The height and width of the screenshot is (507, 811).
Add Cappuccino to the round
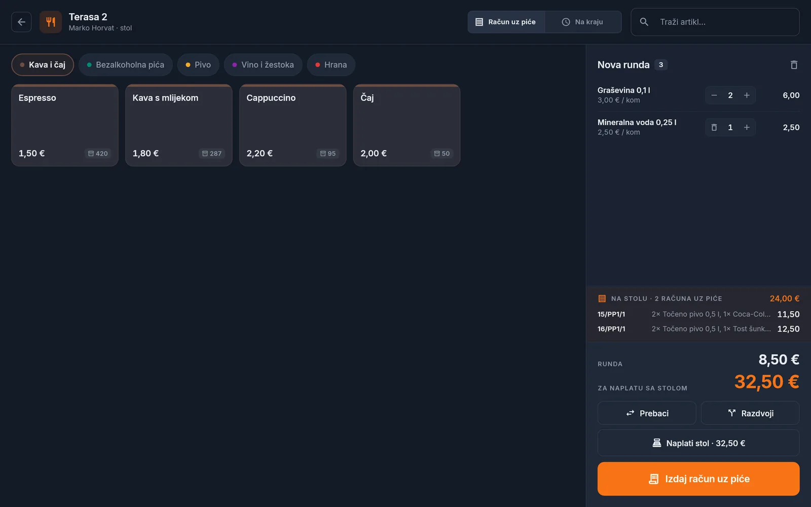[293, 125]
